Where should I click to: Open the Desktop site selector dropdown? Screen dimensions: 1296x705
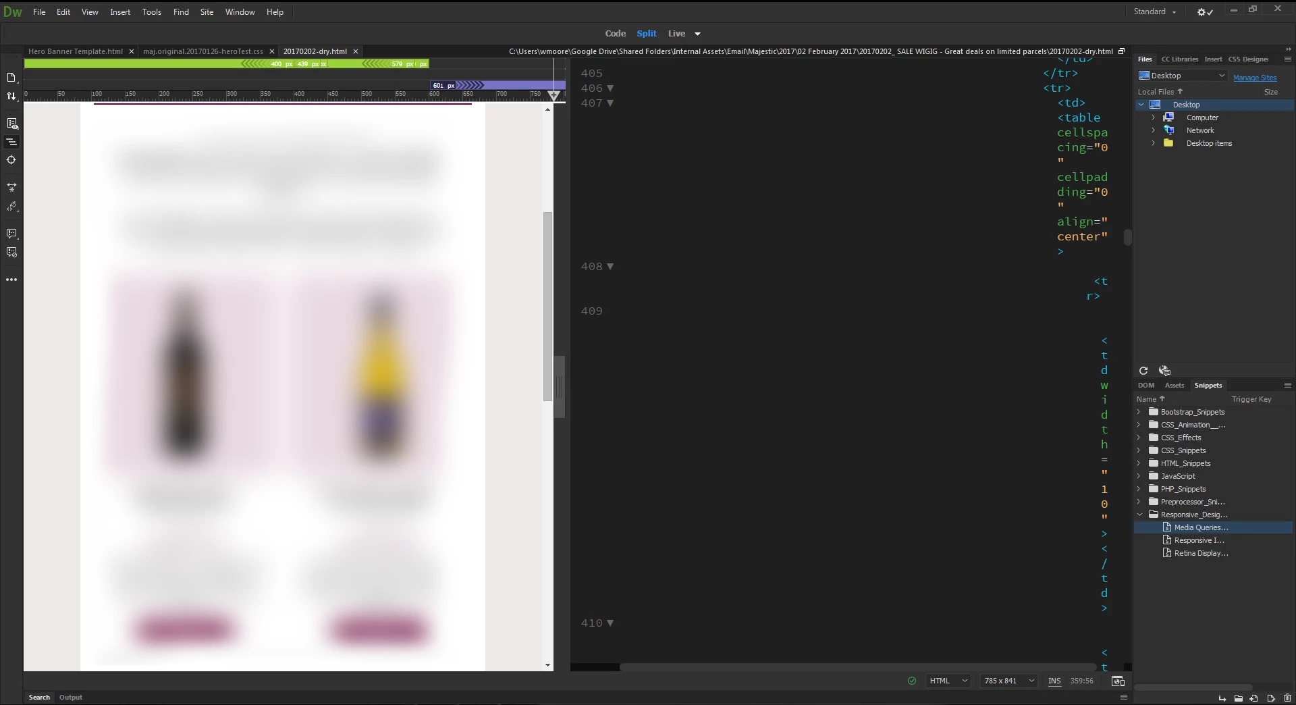[x=1182, y=76]
